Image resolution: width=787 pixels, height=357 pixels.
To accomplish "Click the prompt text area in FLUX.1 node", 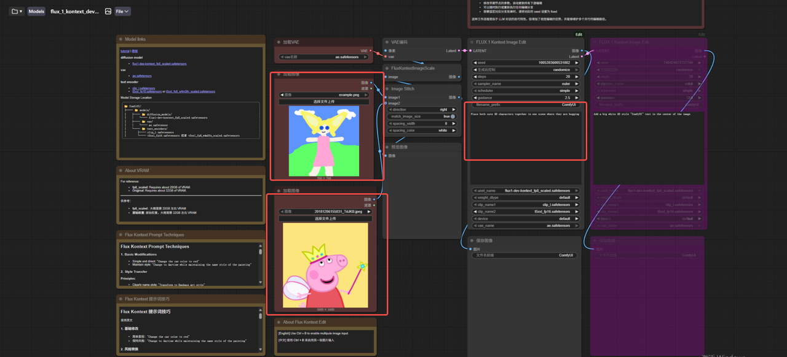I will click(x=526, y=147).
